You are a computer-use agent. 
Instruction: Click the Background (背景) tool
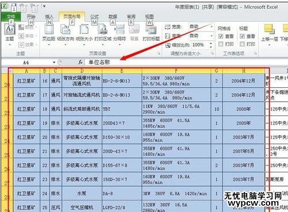tap(134, 33)
